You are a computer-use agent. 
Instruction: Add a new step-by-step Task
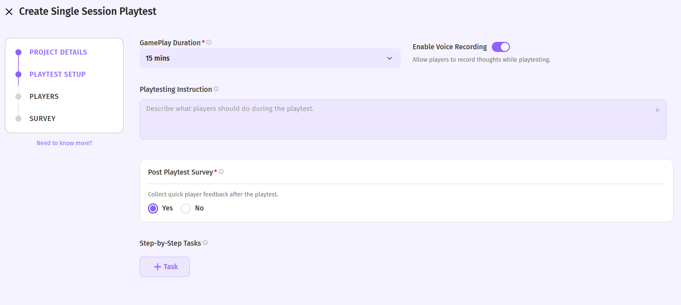click(165, 267)
